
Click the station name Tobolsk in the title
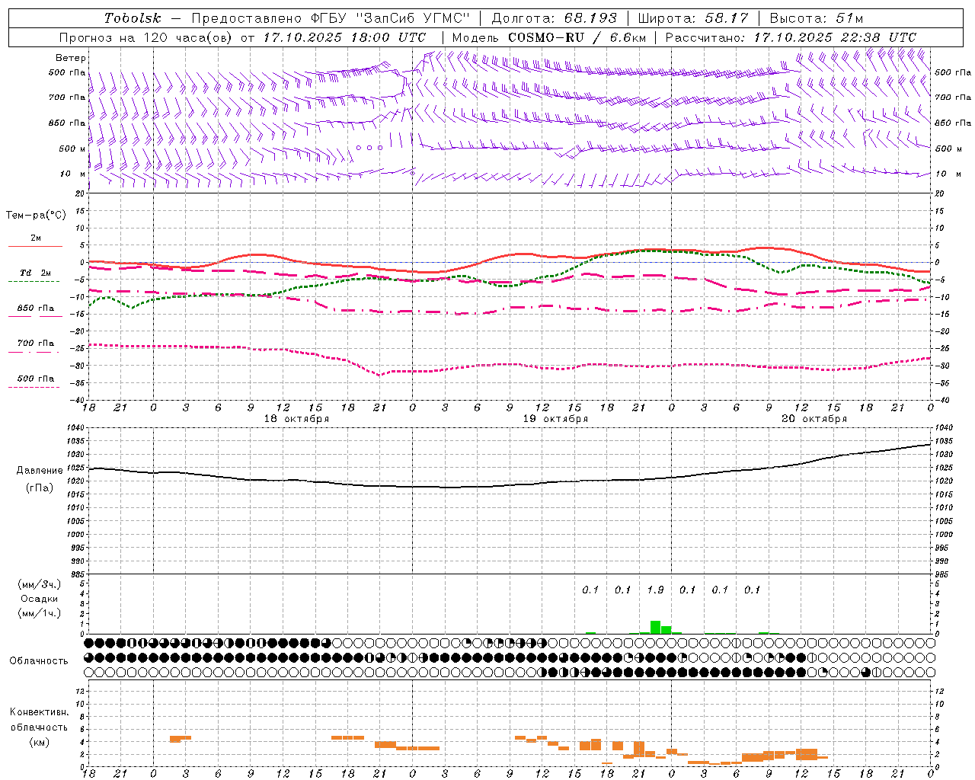pyautogui.click(x=133, y=18)
